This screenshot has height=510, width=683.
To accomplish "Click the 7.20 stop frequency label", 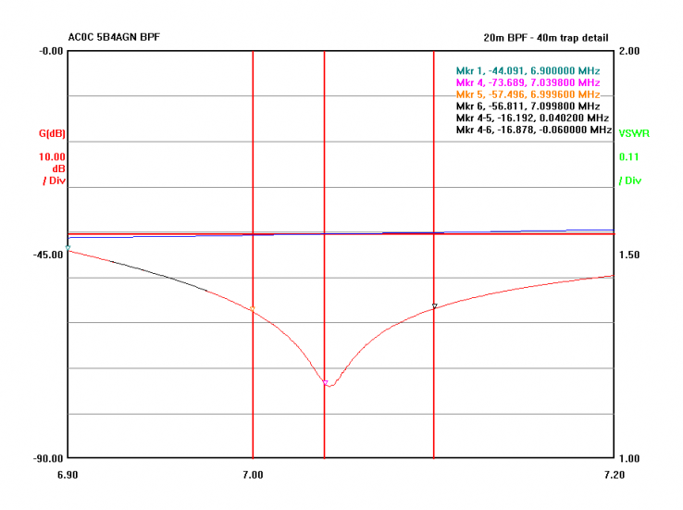I will point(613,475).
